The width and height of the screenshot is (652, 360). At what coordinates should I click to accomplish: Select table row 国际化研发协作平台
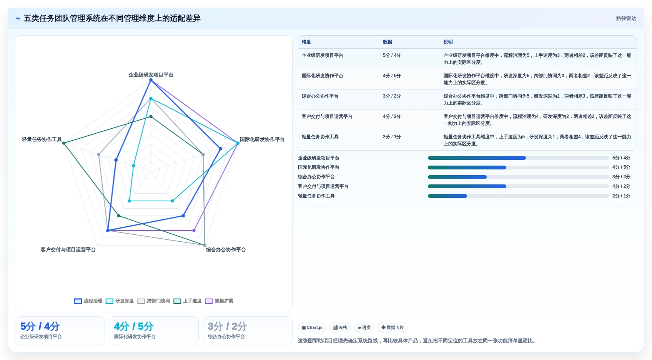(467, 79)
